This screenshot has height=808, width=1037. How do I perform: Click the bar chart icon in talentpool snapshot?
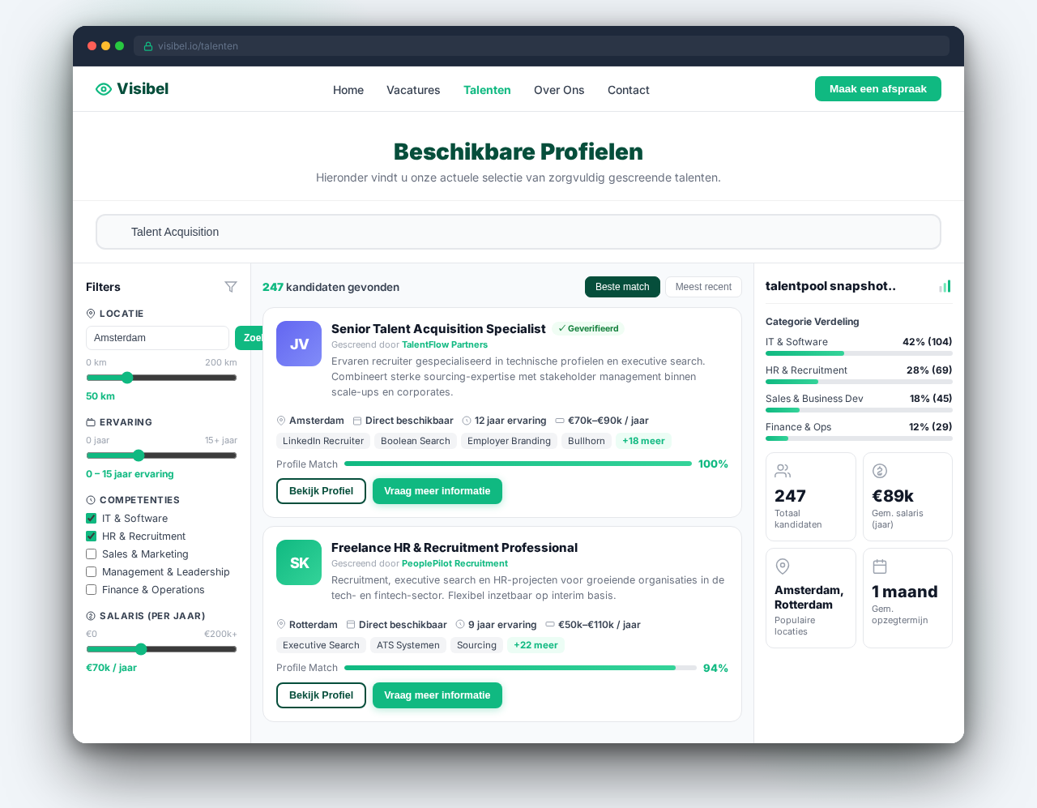coord(945,286)
